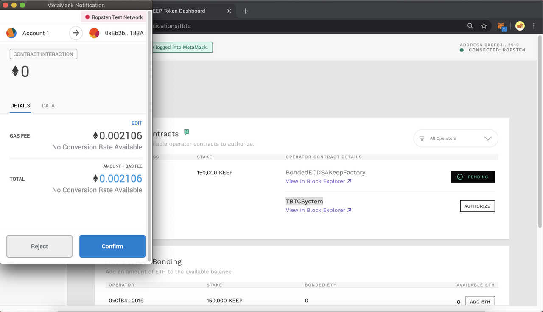Open the MetaMask fox extension icon
543x312 pixels.
pyautogui.click(x=501, y=26)
